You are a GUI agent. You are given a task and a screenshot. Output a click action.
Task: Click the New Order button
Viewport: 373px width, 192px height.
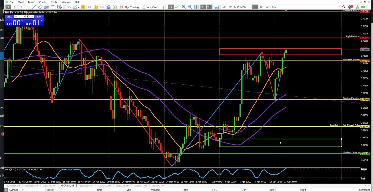[x=150, y=7]
